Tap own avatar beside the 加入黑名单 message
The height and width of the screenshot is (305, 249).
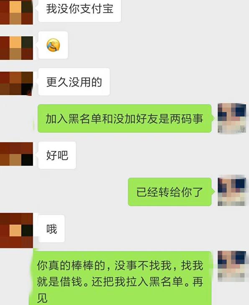pos(232,118)
